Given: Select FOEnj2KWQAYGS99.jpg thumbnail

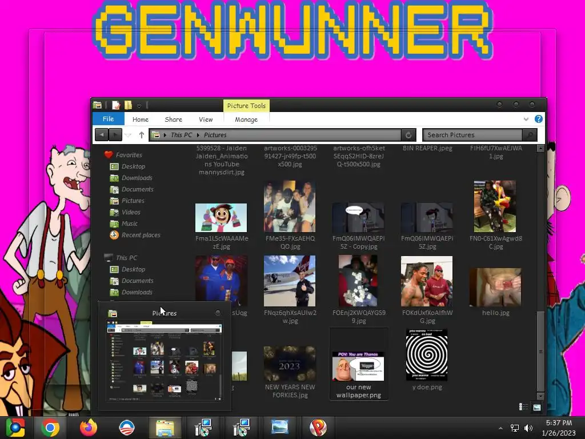Looking at the screenshot, I should pos(358,281).
